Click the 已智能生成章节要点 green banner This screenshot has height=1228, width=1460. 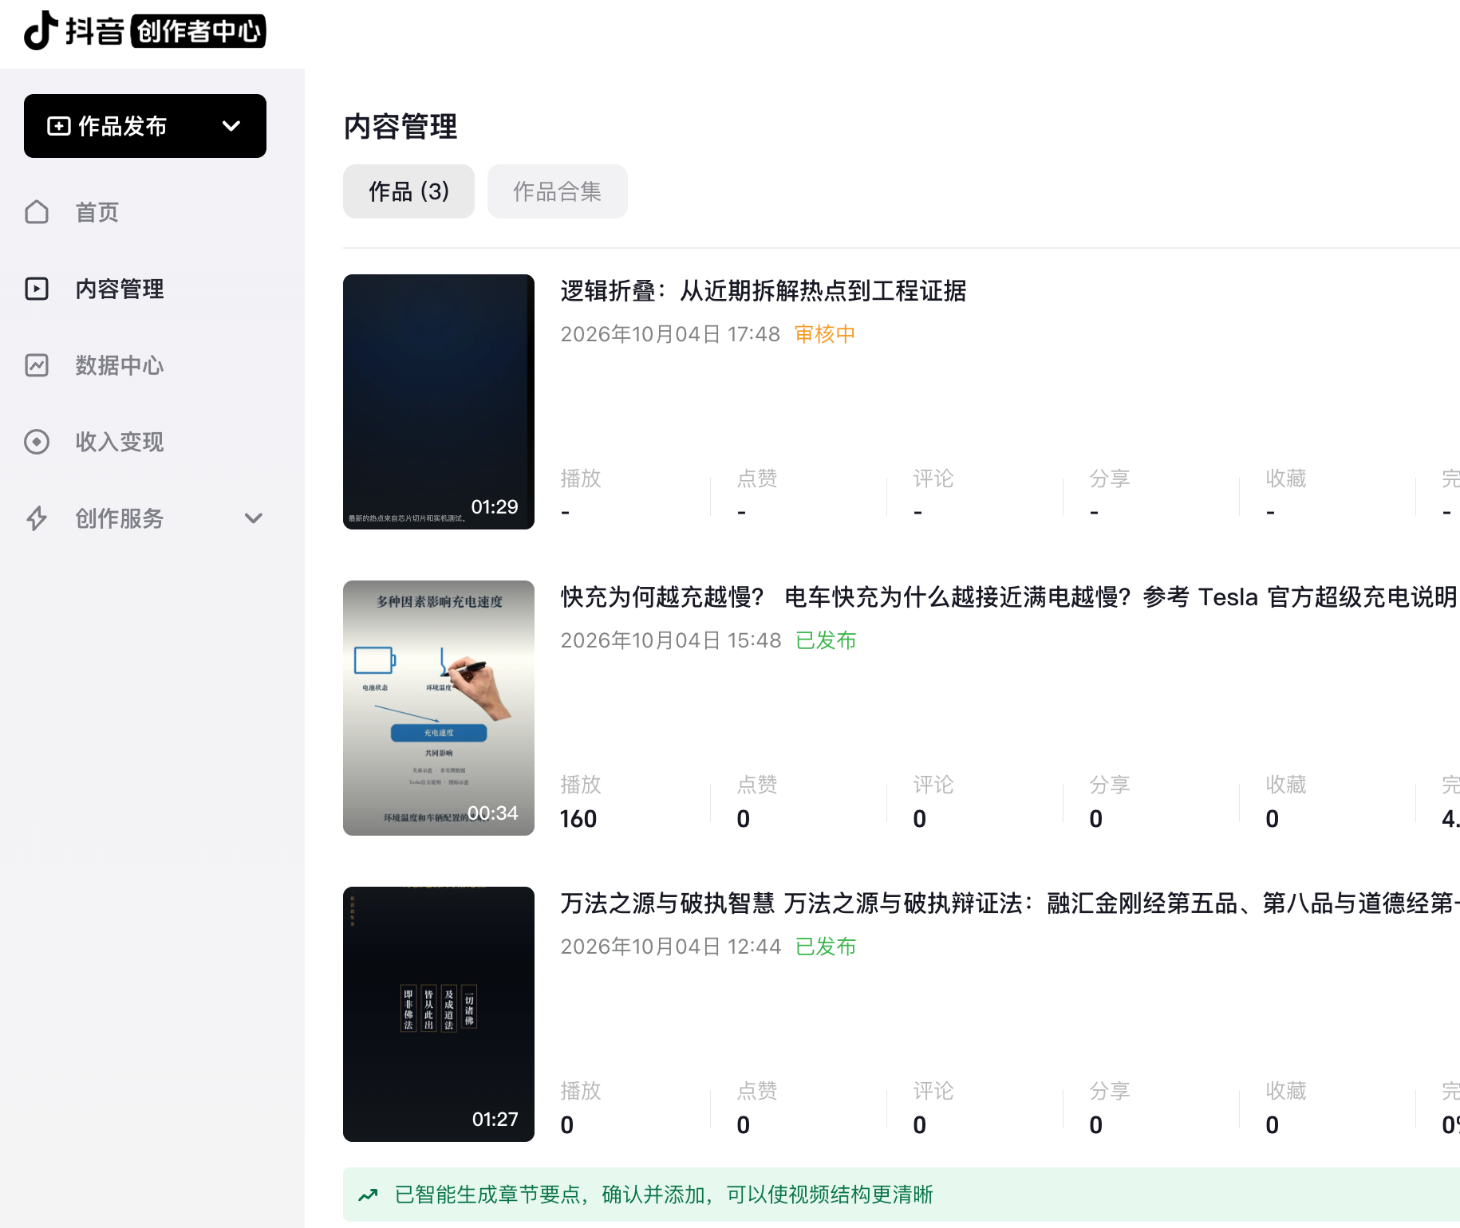tap(902, 1195)
